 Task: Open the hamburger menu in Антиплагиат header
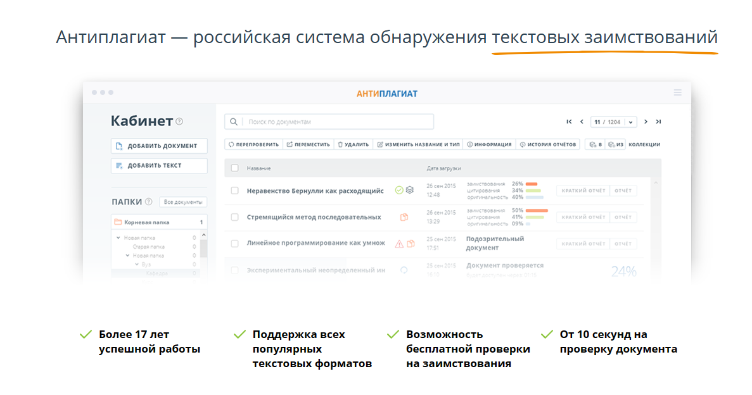[677, 92]
